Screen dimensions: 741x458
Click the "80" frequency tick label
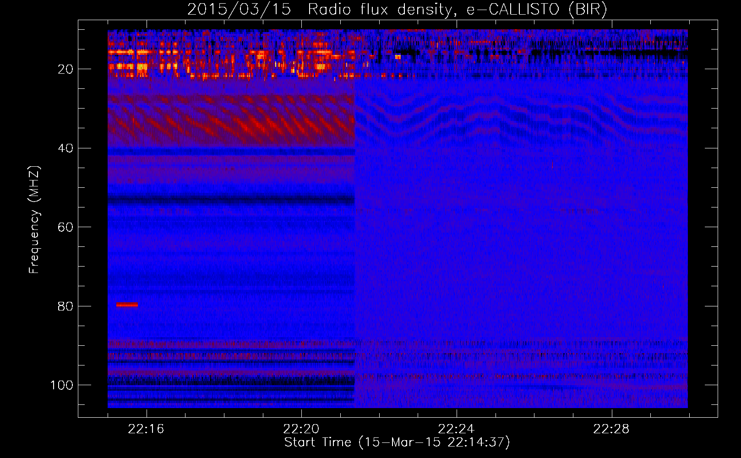(x=66, y=306)
